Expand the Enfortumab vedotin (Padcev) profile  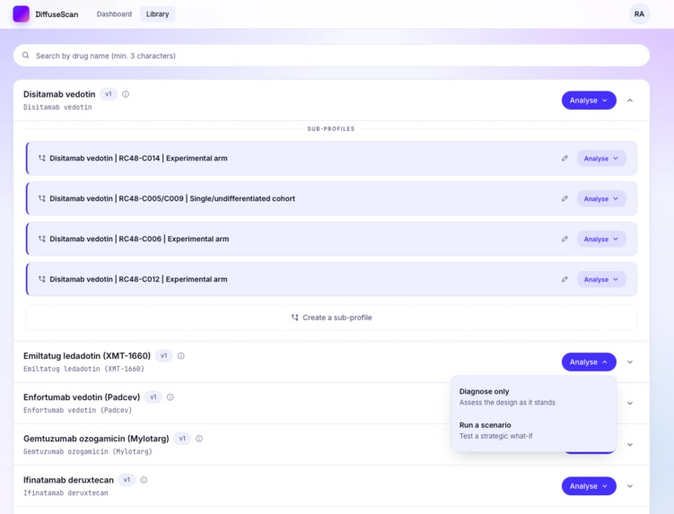click(x=630, y=403)
